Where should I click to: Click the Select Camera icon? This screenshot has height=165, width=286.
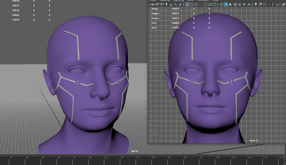[x=152, y=4]
